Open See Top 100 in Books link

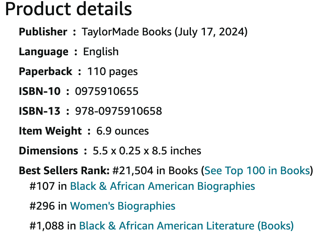(x=257, y=171)
